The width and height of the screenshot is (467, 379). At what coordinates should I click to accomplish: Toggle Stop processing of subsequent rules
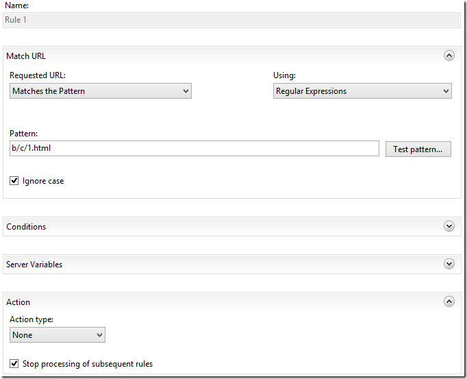(14, 364)
